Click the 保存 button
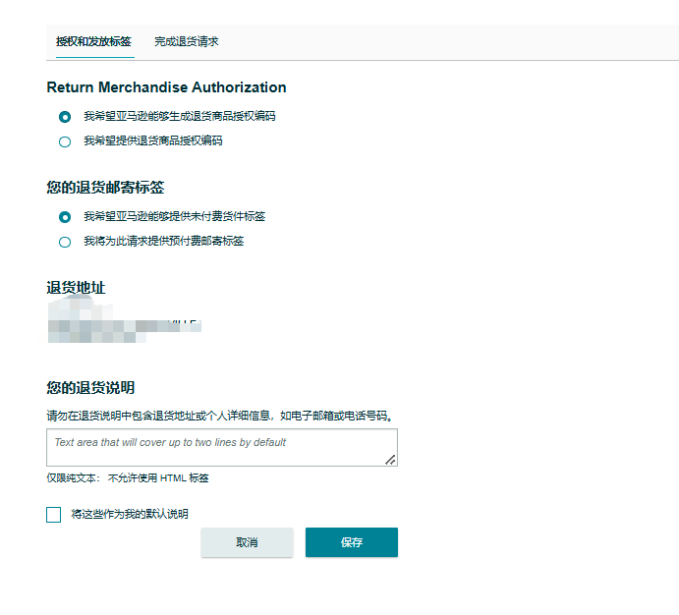This screenshot has height=615, width=679. click(351, 542)
